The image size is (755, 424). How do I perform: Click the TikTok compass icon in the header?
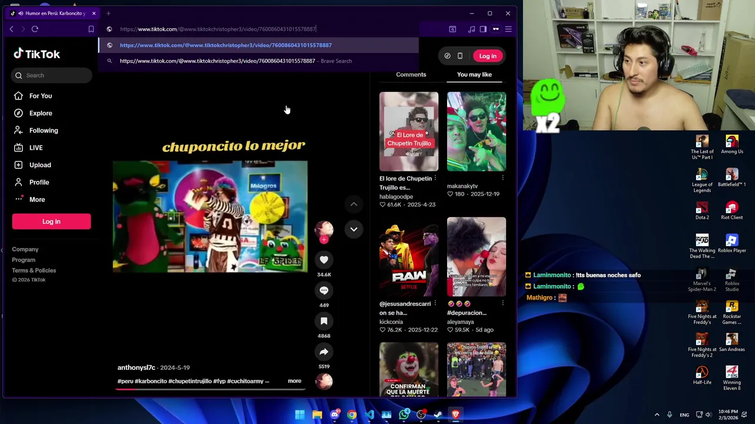(x=447, y=56)
